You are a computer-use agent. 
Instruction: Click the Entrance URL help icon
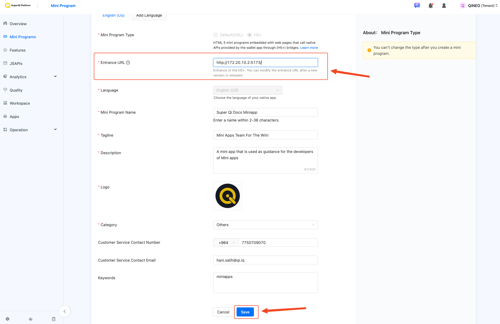click(x=128, y=63)
